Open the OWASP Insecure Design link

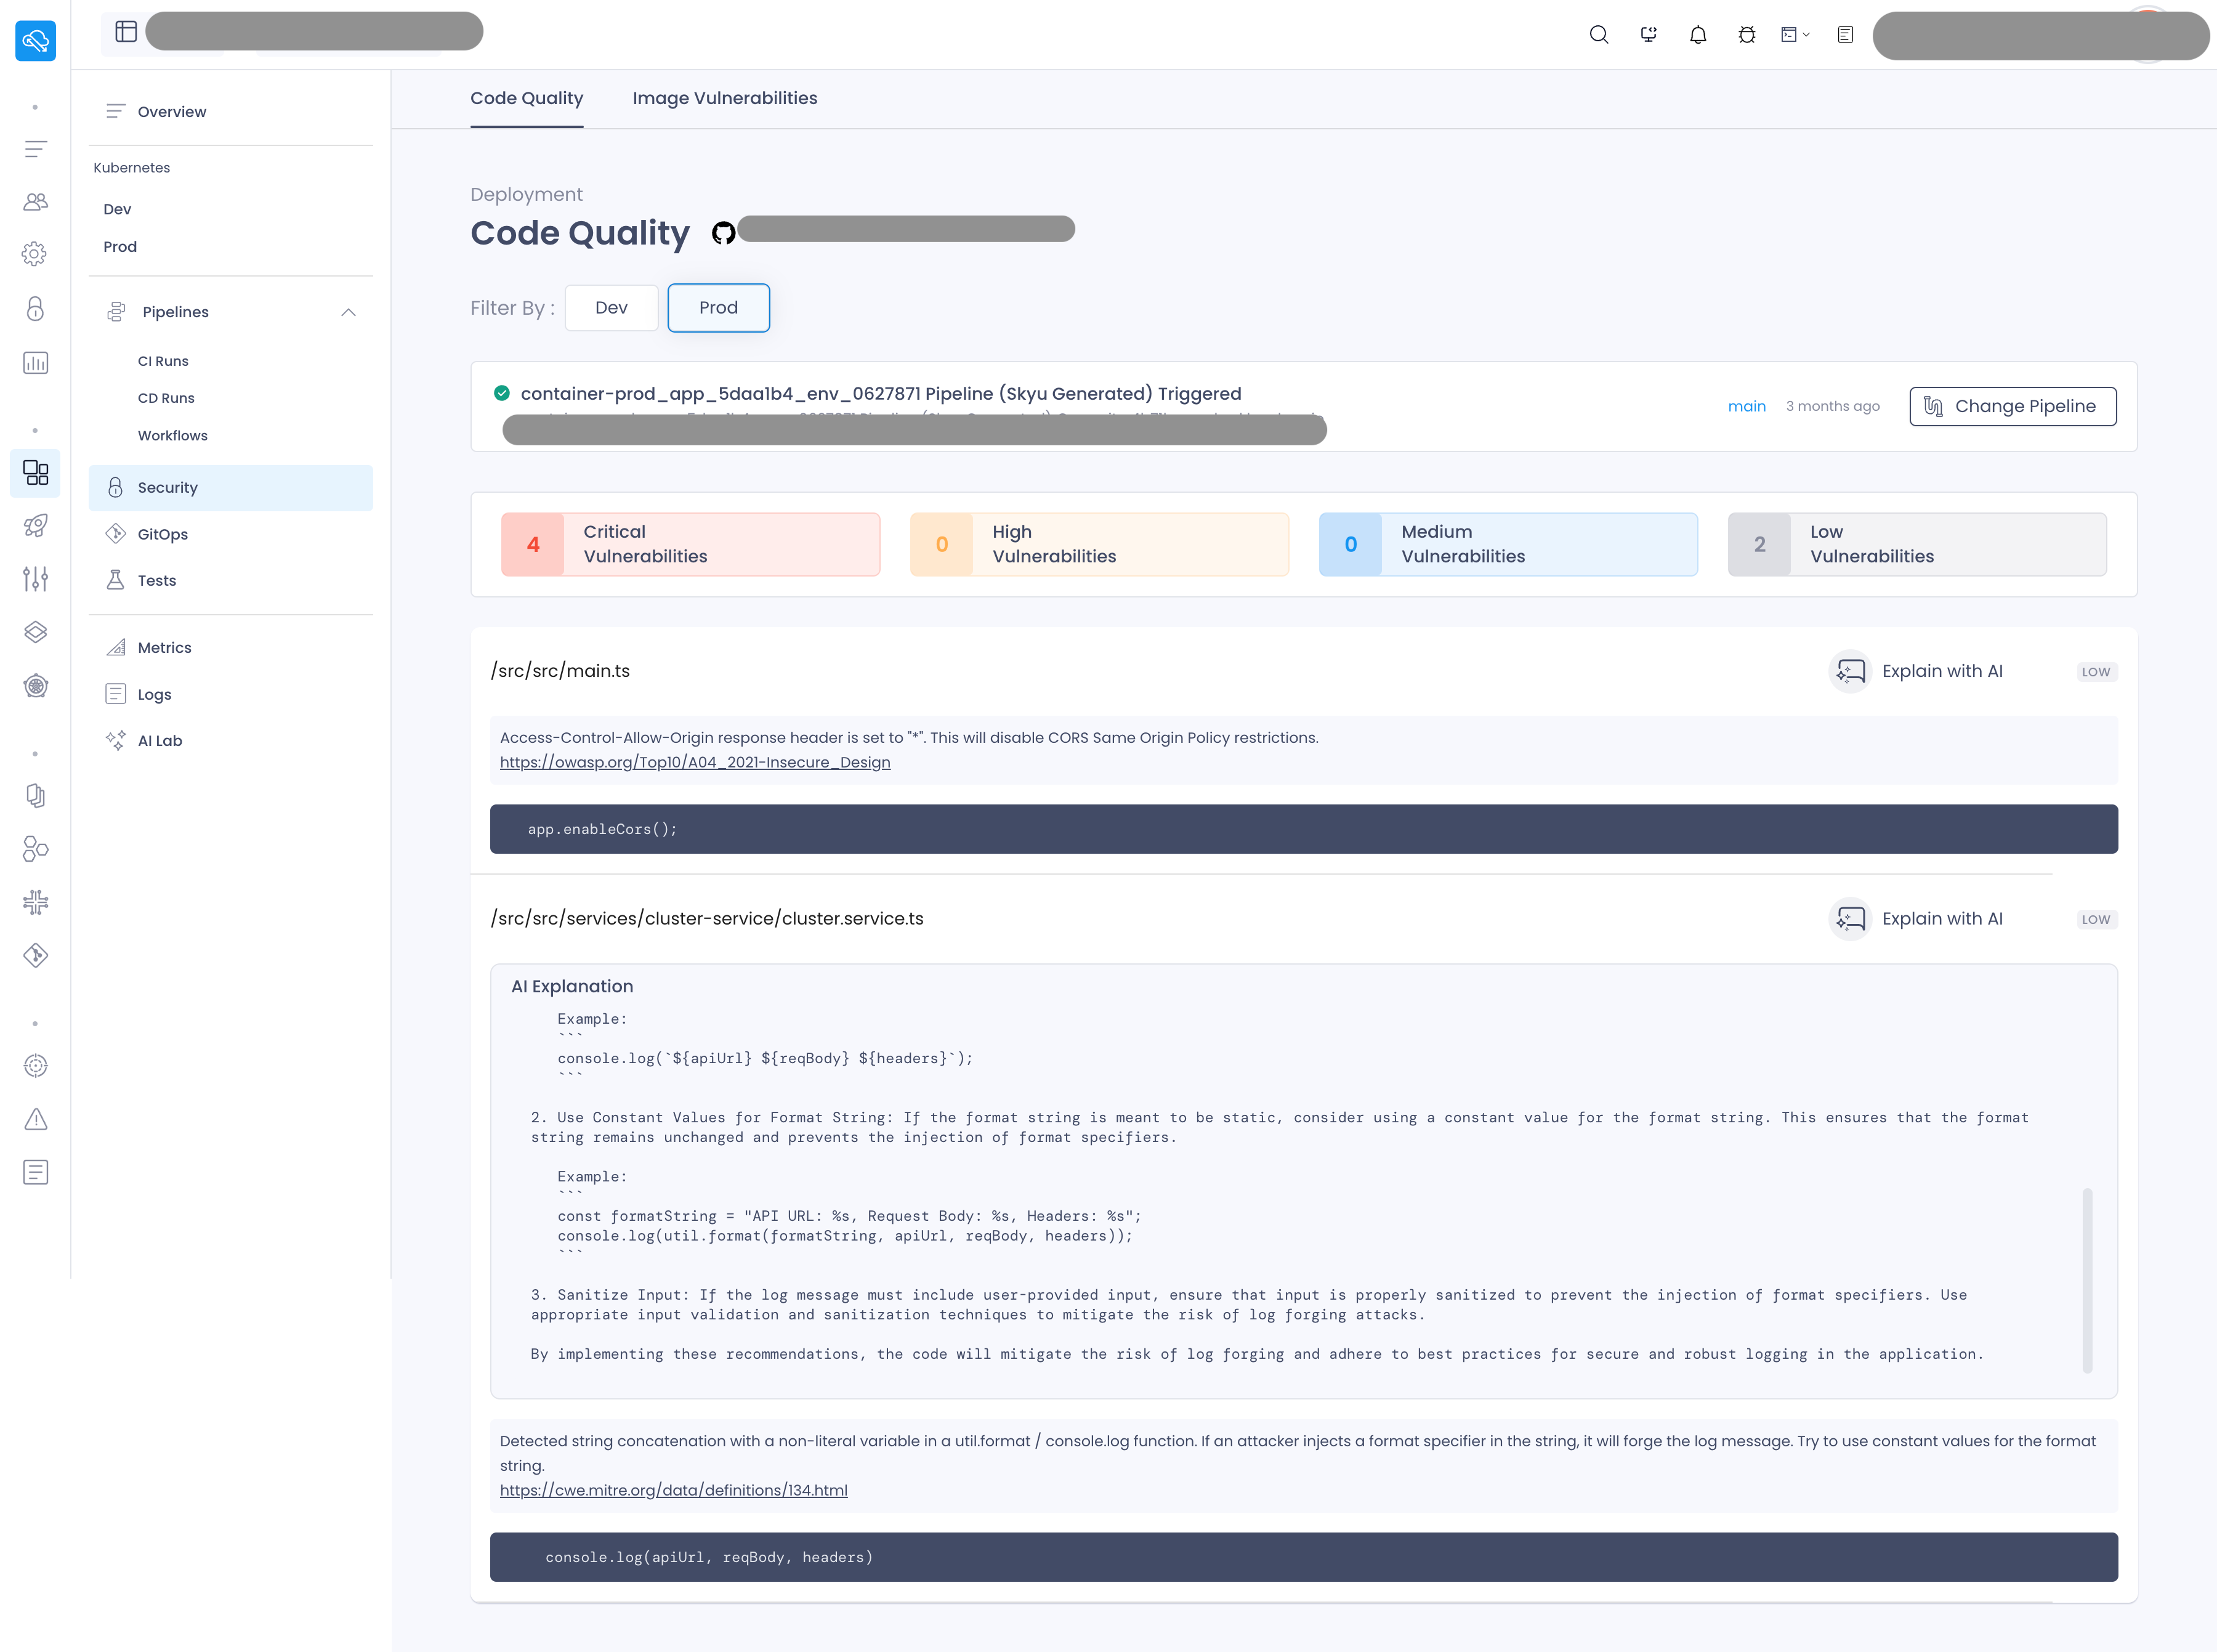695,763
